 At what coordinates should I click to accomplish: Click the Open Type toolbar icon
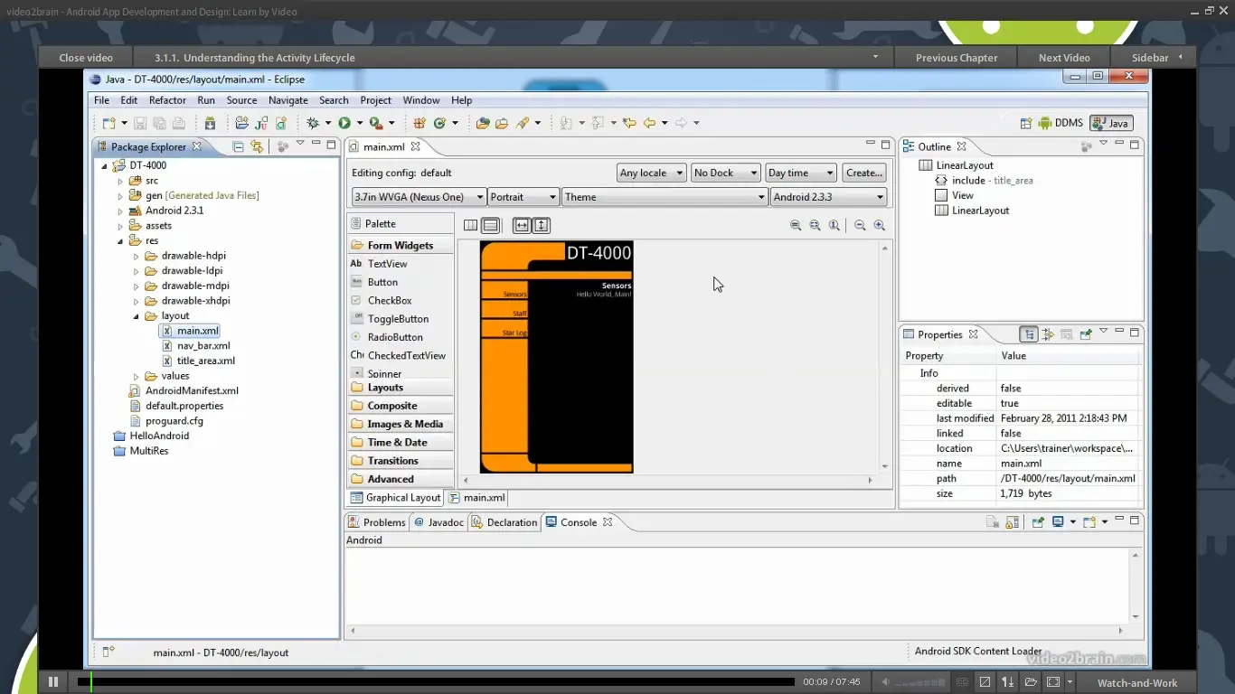click(x=483, y=123)
